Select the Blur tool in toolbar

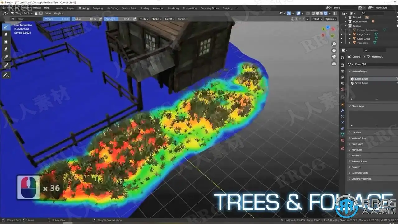tap(6, 34)
